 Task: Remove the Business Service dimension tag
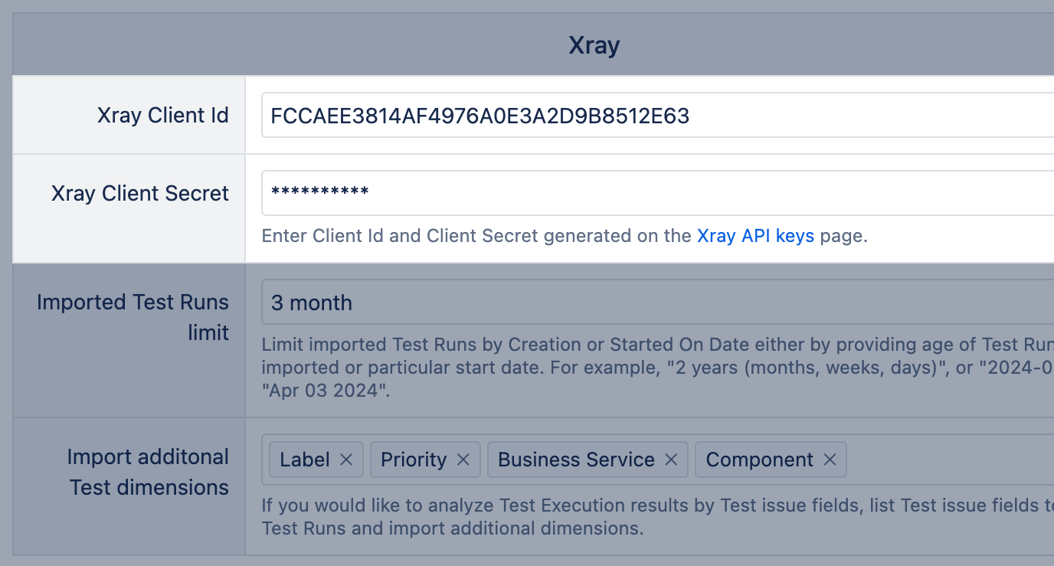pos(671,460)
